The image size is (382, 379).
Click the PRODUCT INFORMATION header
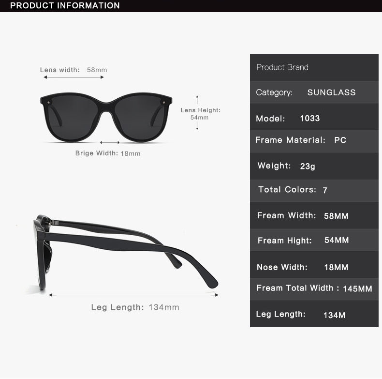pyautogui.click(x=65, y=6)
